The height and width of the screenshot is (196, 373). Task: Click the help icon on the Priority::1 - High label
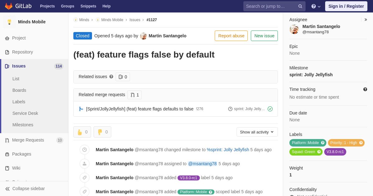click(361, 143)
